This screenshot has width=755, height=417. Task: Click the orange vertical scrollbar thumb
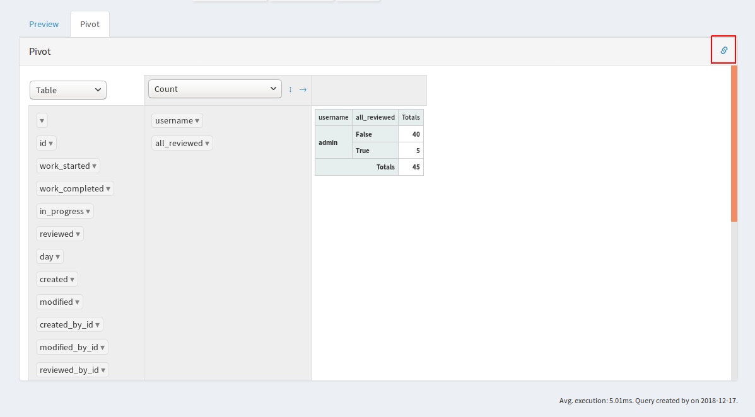tap(734, 144)
